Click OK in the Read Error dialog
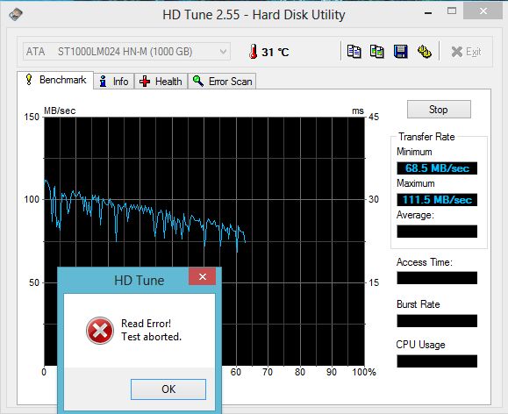Image resolution: width=508 pixels, height=414 pixels. [x=168, y=389]
